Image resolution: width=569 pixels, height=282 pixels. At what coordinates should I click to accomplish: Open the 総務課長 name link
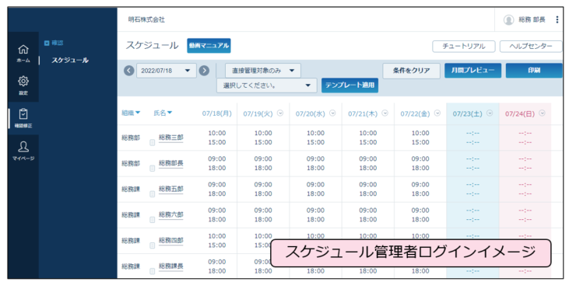coord(171,266)
